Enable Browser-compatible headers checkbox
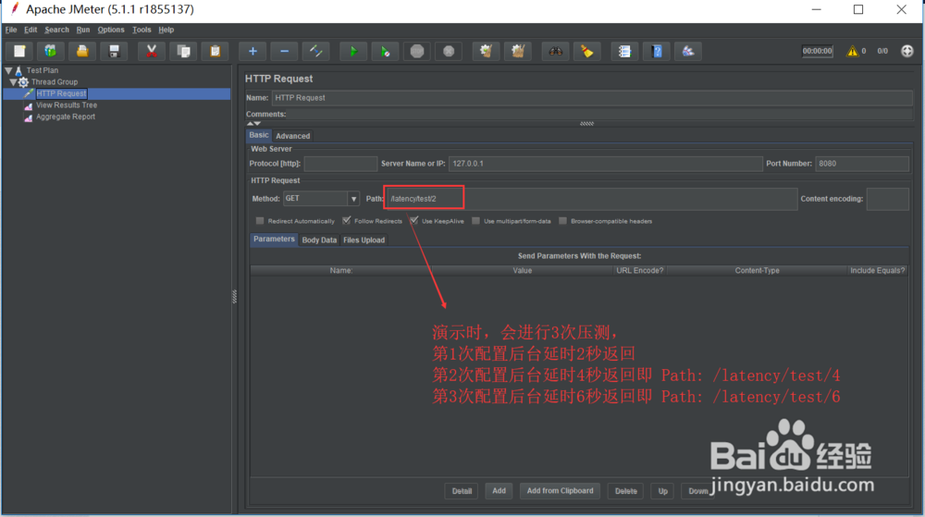The image size is (925, 517). (x=562, y=220)
